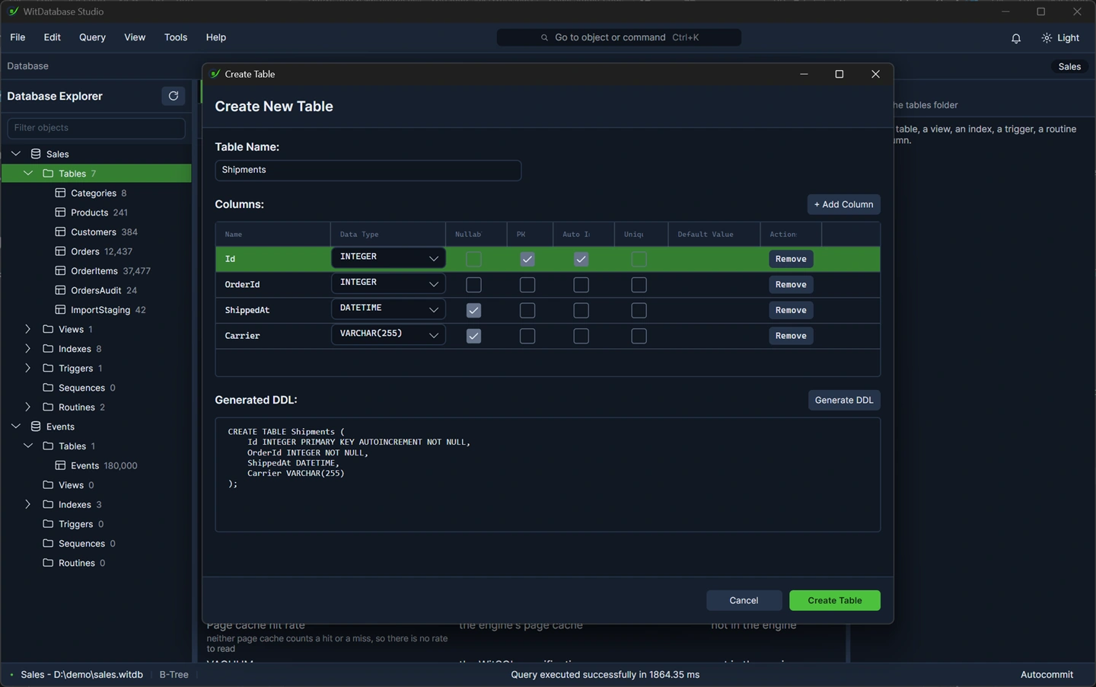Click the Sales database icon
The image size is (1096, 687).
(36, 154)
